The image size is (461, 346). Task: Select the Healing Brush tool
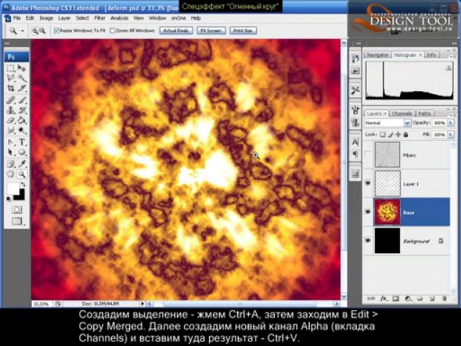[11, 100]
